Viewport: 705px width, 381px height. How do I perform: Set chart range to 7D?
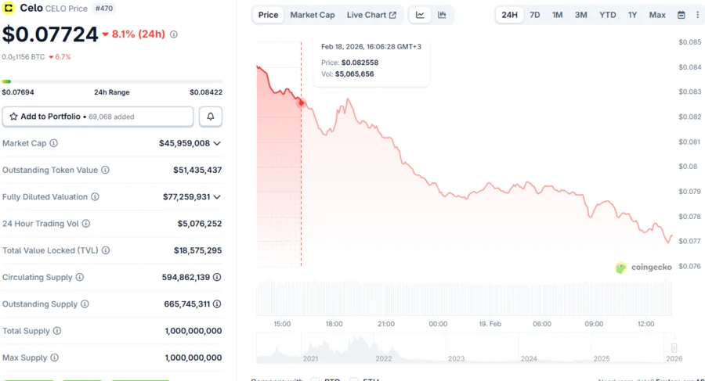[x=534, y=15]
